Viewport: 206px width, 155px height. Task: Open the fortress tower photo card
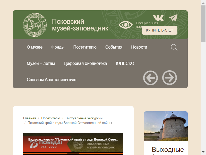(x=166, y=126)
